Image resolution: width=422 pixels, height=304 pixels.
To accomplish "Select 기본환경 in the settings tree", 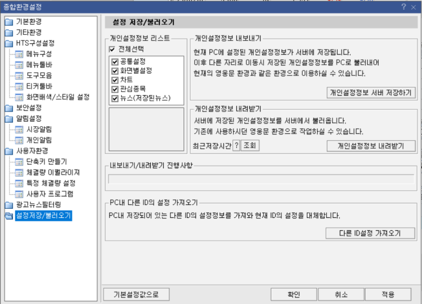I will pyautogui.click(x=29, y=21).
